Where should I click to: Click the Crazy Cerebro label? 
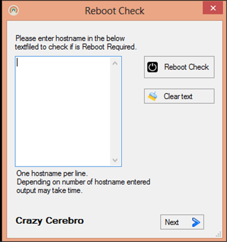coord(50,221)
